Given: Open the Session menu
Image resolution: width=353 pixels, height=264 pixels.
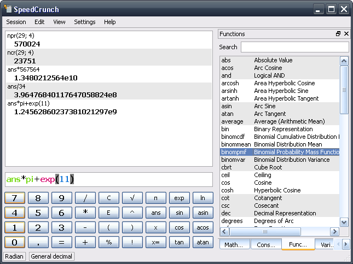Looking at the screenshot, I should [16, 22].
